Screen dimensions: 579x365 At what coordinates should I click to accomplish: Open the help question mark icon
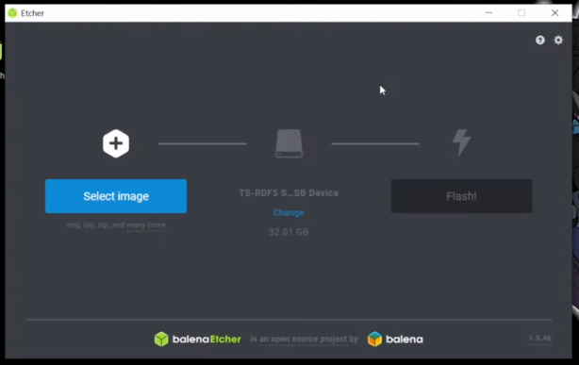540,41
